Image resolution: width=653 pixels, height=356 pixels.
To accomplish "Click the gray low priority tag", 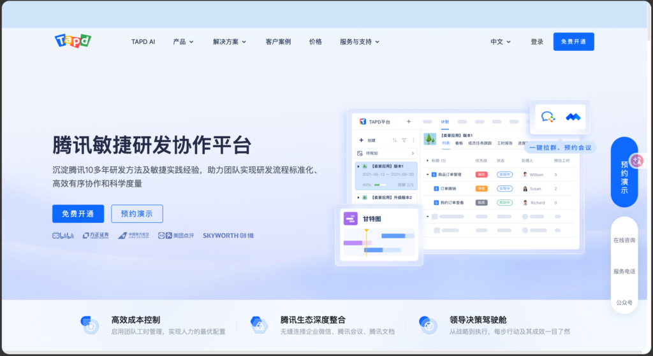I will pyautogui.click(x=481, y=203).
